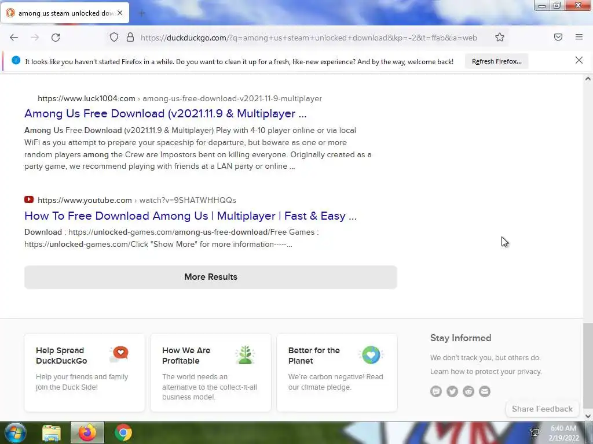Screen dimensions: 593x444
Task: Open How To Free Download Among Us result
Action: tap(191, 216)
